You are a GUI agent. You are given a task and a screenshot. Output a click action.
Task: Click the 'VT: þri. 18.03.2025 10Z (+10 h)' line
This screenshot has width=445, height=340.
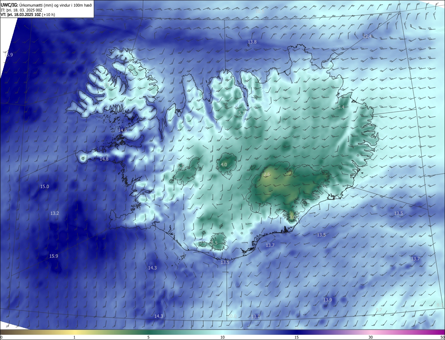click(27, 15)
